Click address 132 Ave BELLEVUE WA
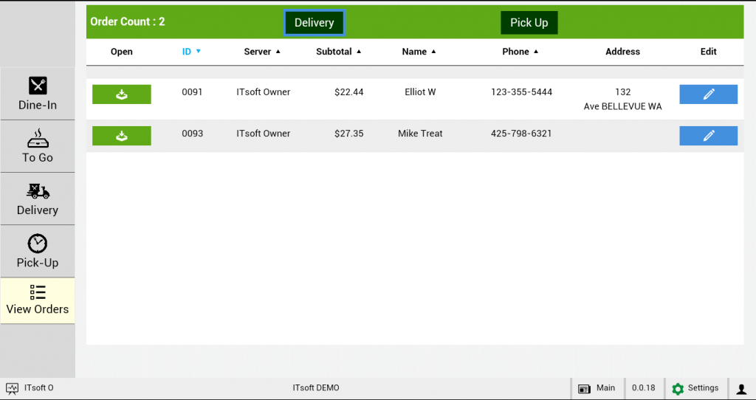Image resolution: width=756 pixels, height=400 pixels. (622, 100)
